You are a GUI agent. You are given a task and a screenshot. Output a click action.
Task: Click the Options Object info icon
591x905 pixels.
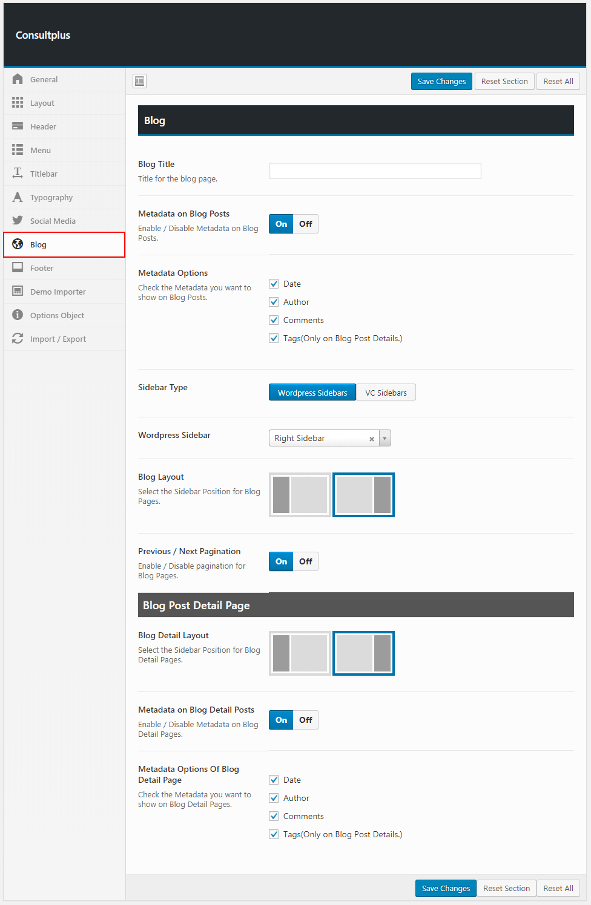18,315
